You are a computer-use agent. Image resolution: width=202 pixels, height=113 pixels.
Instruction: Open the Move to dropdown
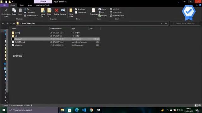click(x=43, y=13)
